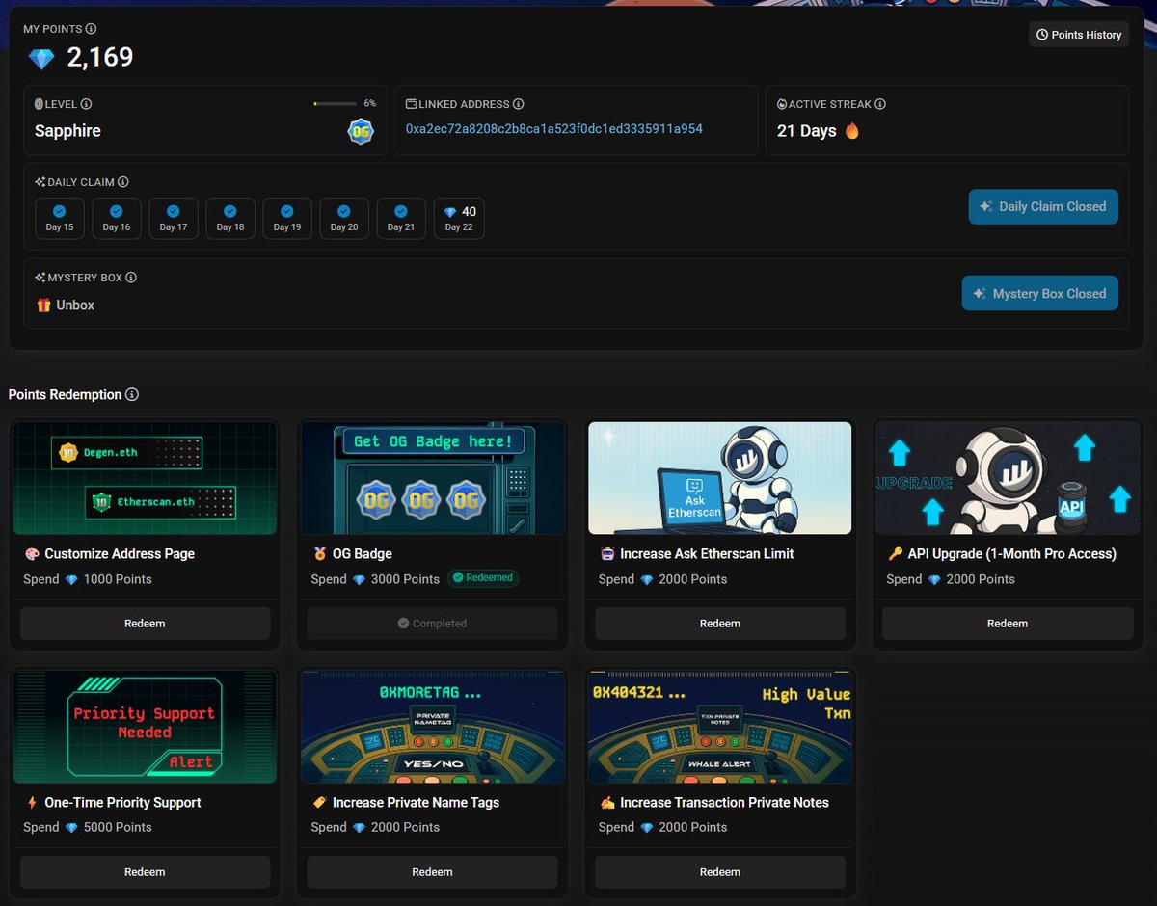Click the Mystery Box Closed button

click(x=1040, y=293)
